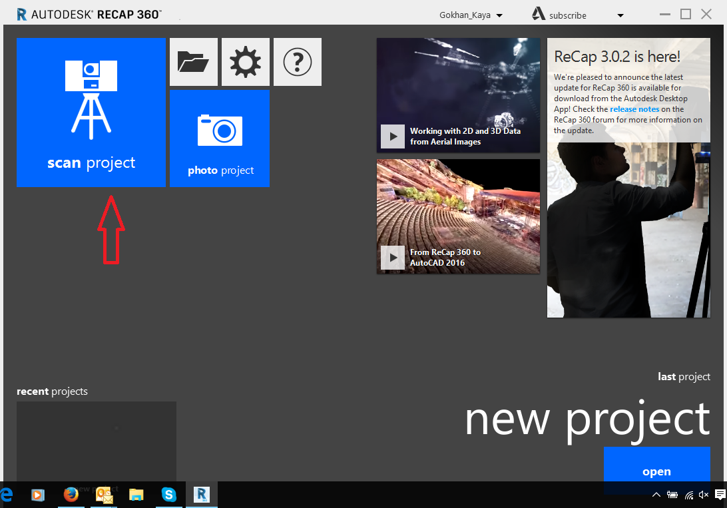Open help via the question mark tile

[x=297, y=62]
